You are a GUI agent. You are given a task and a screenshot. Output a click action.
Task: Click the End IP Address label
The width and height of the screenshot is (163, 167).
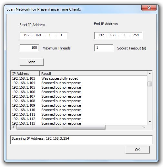pos(106,24)
